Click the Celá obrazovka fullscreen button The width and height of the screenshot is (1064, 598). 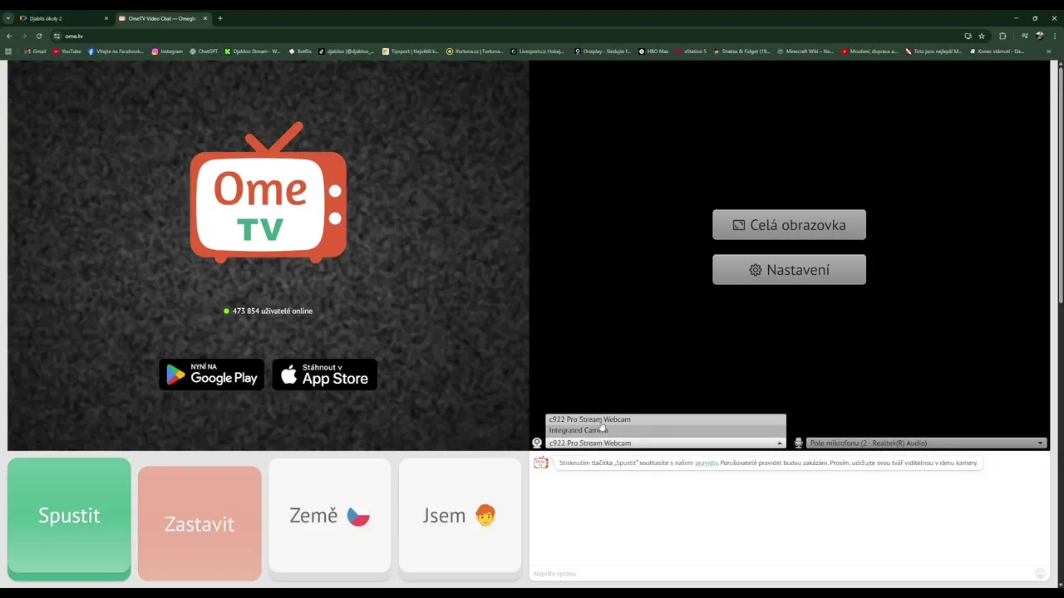click(x=789, y=225)
